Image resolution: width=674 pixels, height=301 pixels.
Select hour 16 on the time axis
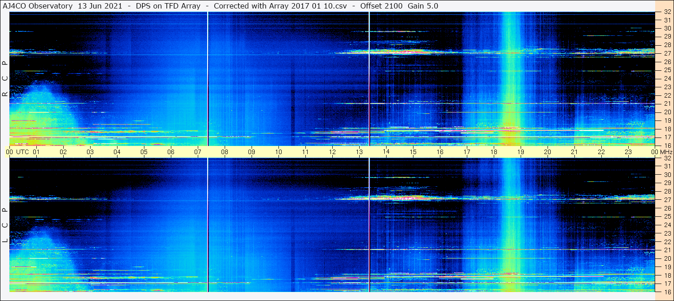440,152
